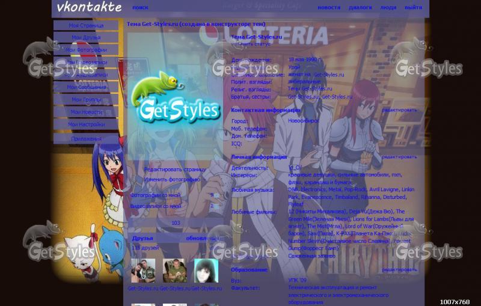The width and height of the screenshot is (481, 306).
Task: Open Мои Фотографии in sidebar
Action: point(86,50)
